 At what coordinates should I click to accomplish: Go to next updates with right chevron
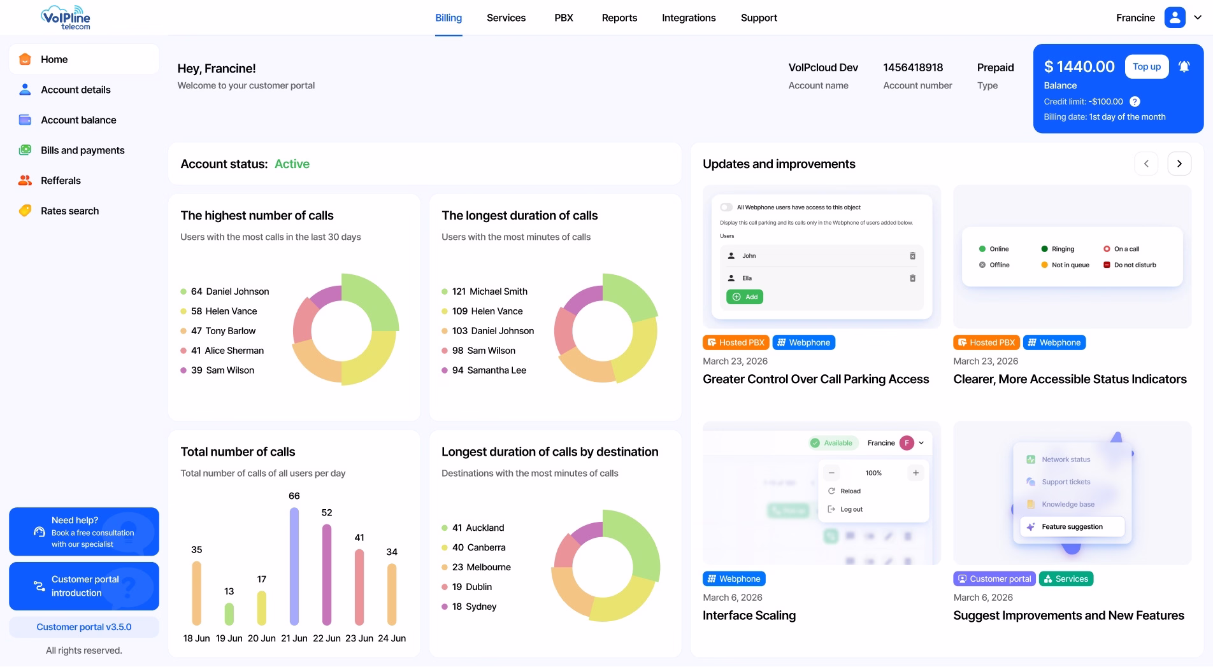coord(1179,164)
